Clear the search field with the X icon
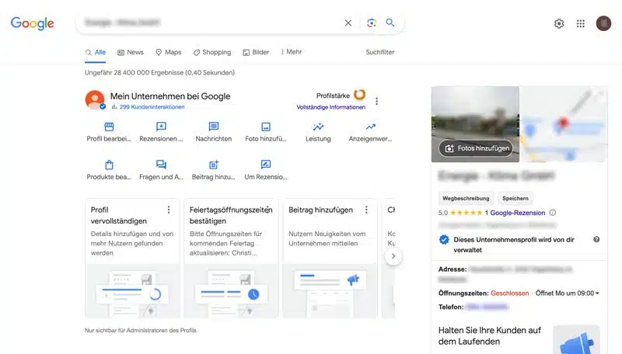Screen dimensions: 622x354 (x=348, y=23)
